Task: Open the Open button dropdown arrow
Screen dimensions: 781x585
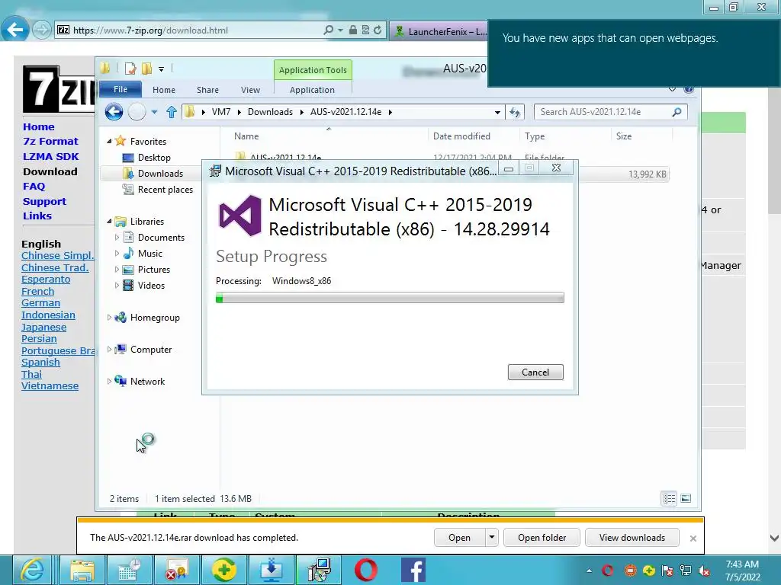Action: point(492,537)
